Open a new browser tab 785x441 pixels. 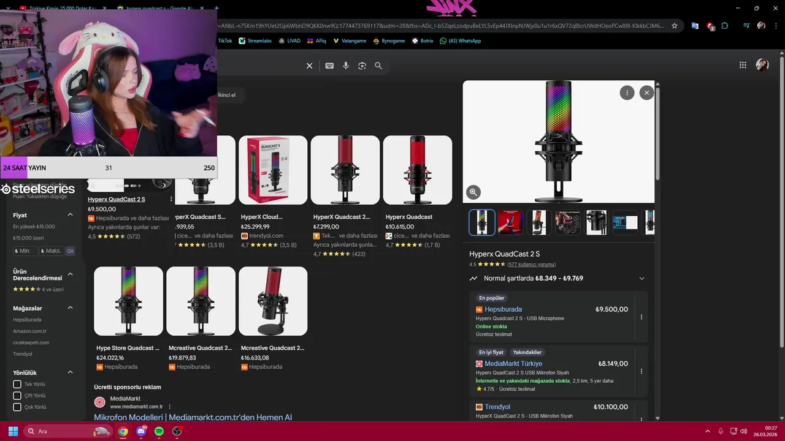coord(216,9)
